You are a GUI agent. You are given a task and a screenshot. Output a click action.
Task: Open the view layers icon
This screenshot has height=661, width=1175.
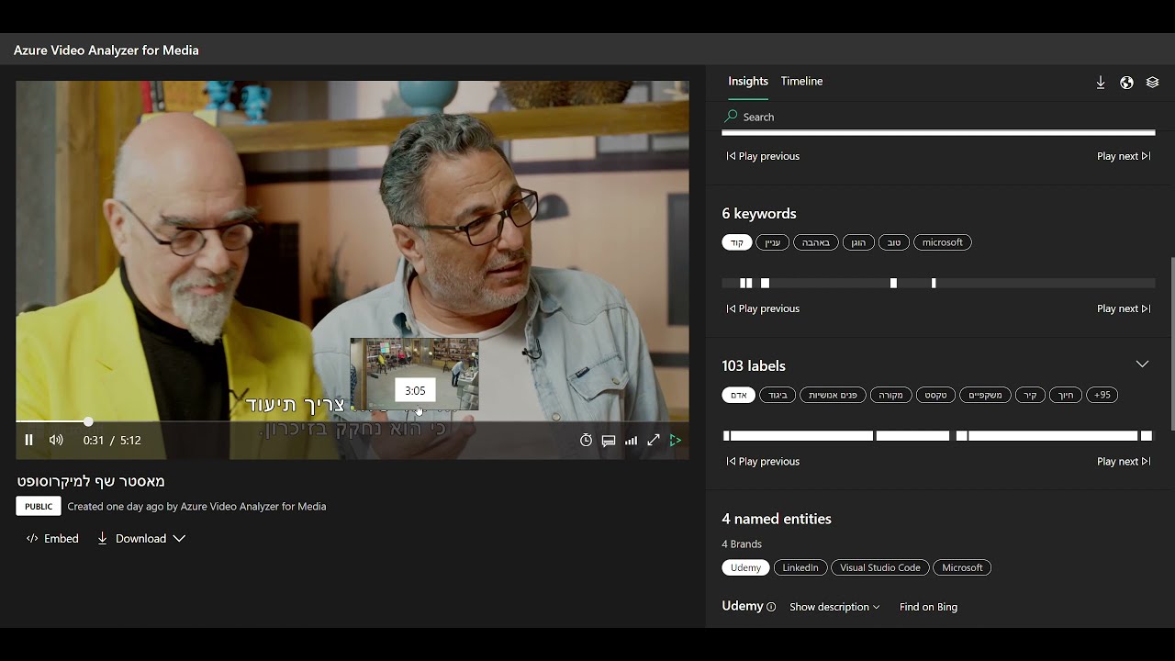(1153, 83)
